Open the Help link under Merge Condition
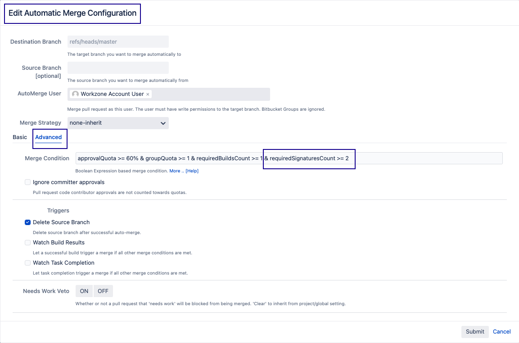Viewport: 519px width, 343px height. tap(192, 171)
